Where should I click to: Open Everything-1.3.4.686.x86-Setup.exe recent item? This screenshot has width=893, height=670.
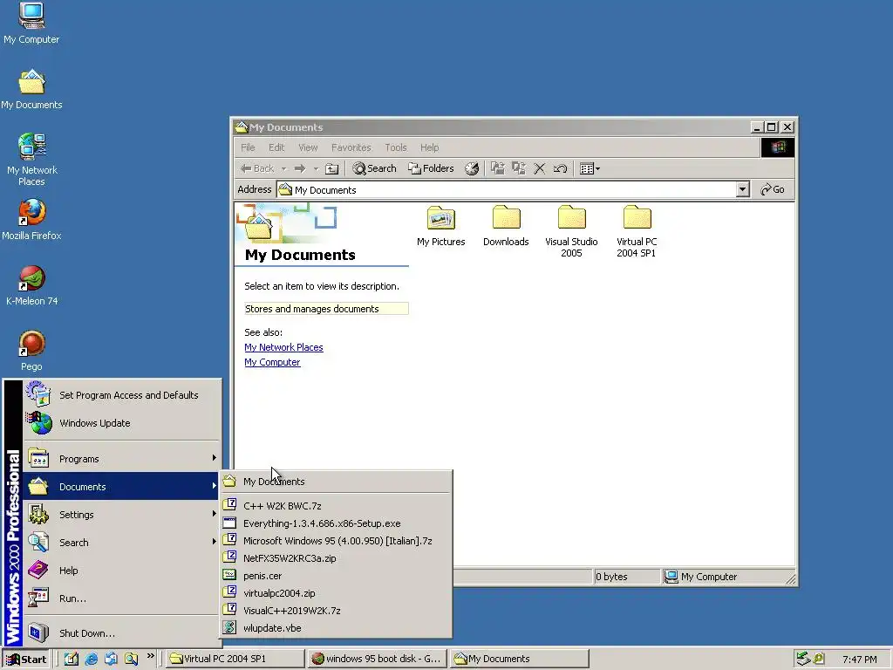[336, 523]
